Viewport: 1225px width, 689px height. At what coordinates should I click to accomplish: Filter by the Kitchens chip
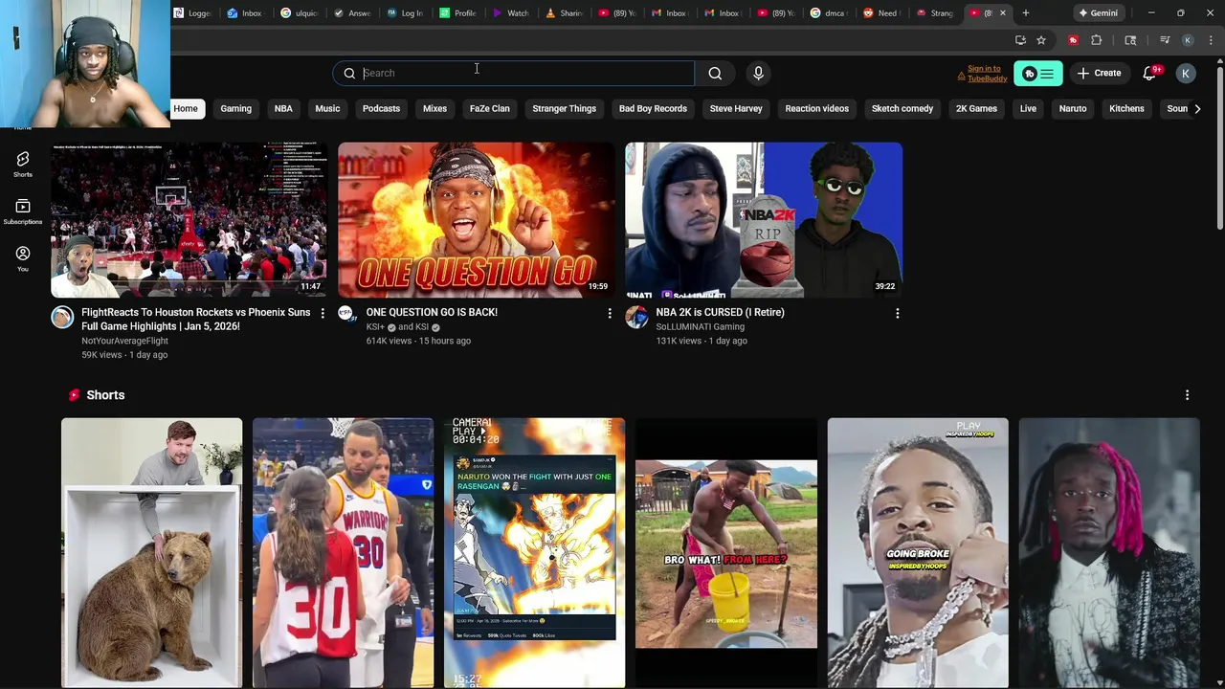coord(1126,108)
